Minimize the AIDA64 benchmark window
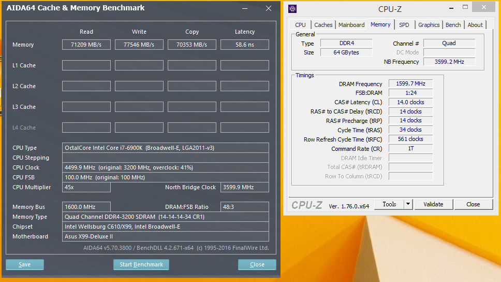 (245, 9)
